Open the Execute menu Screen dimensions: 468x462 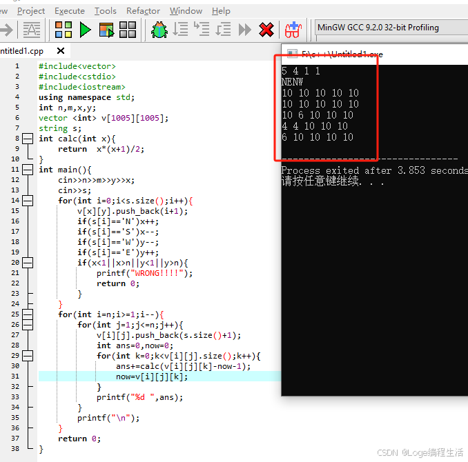tap(70, 11)
